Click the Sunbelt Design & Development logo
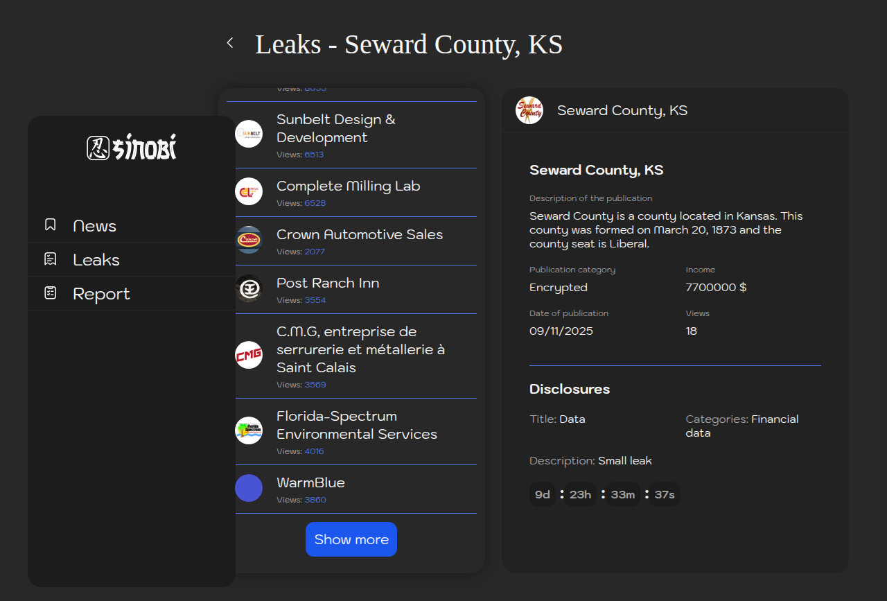887x601 pixels. click(x=249, y=134)
